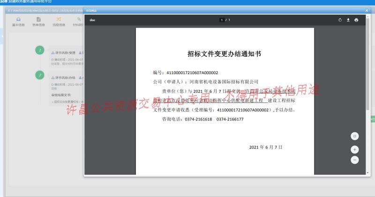The image size is (375, 197).
Task: Zoom out of the PDF document
Action: click(x=355, y=160)
